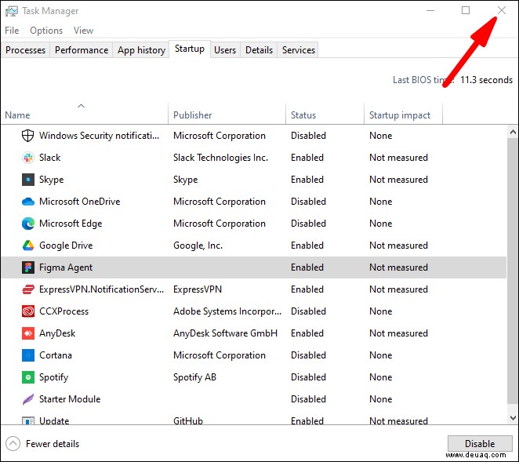
Task: Click the scrollbar up arrow
Action: coord(513,132)
